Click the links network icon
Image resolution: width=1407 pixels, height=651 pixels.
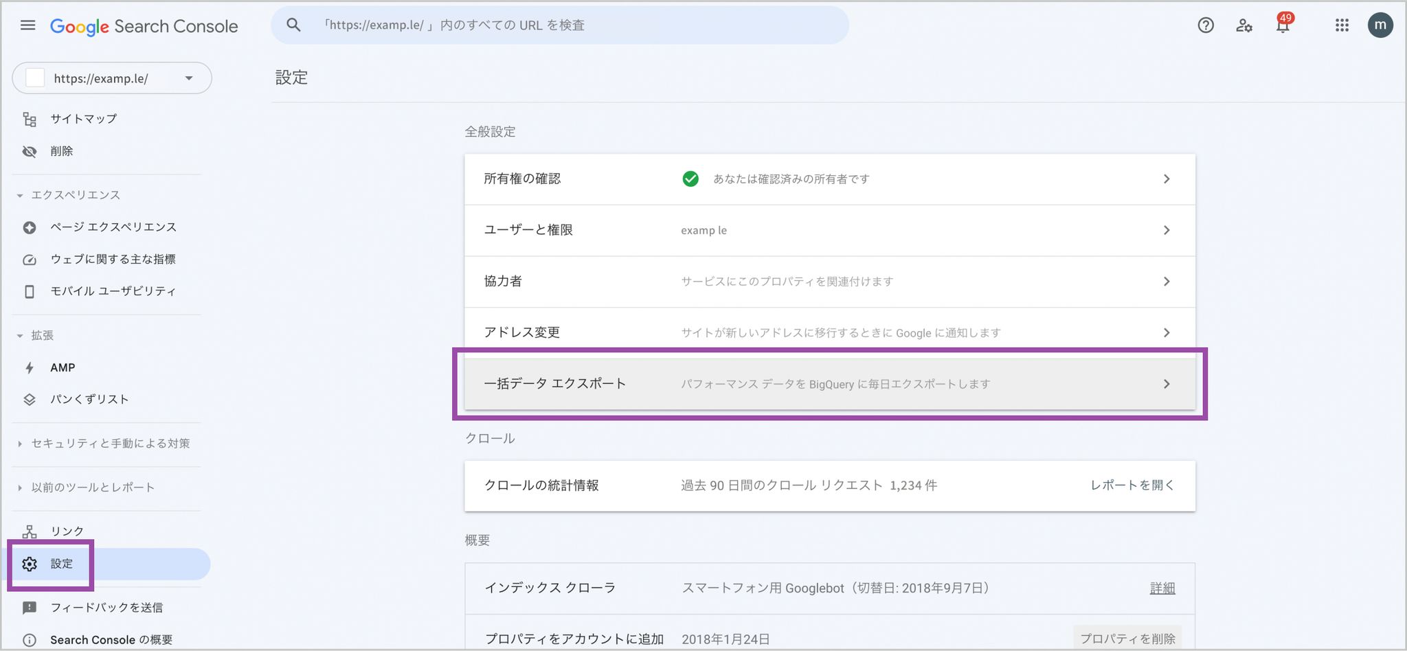point(30,532)
